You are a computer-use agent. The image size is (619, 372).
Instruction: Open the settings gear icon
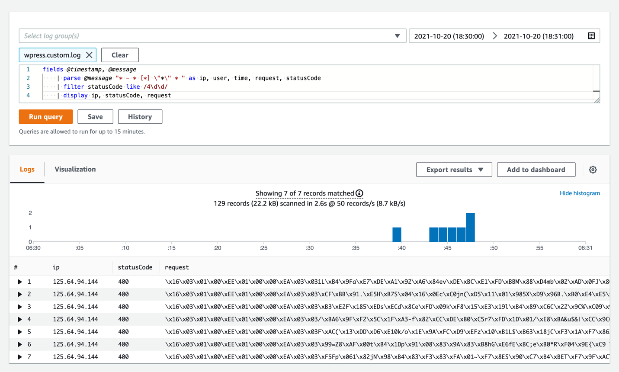tap(593, 170)
